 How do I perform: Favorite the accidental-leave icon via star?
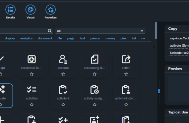[x=32, y=74]
